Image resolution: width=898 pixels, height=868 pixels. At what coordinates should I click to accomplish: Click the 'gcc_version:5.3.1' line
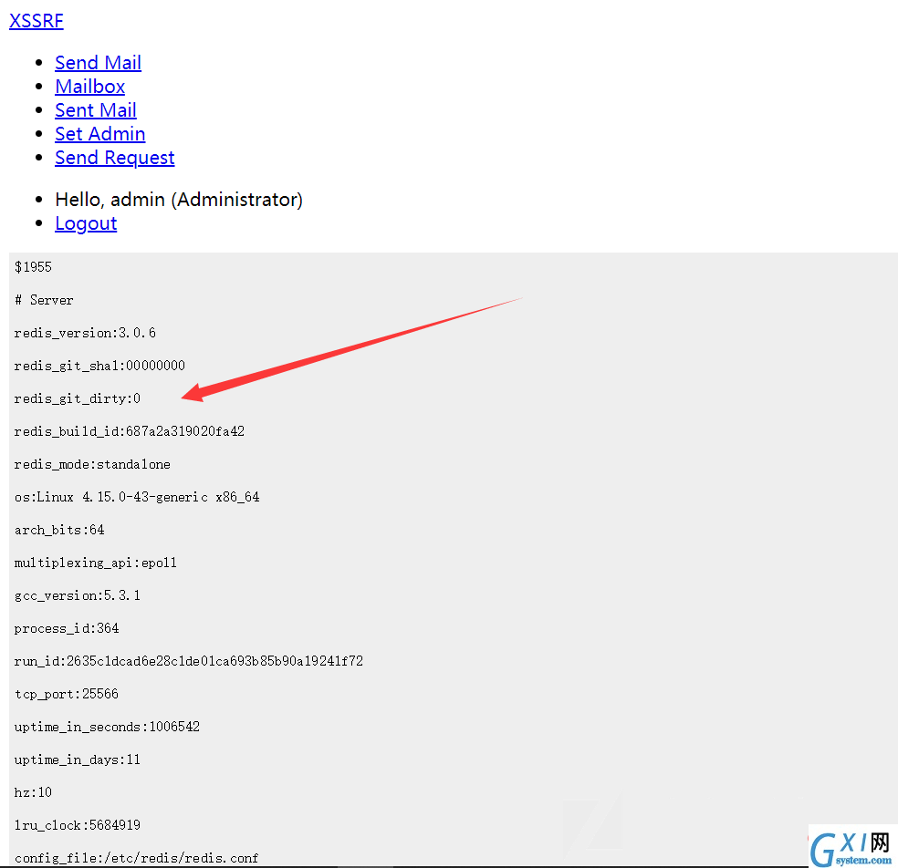[x=78, y=595]
